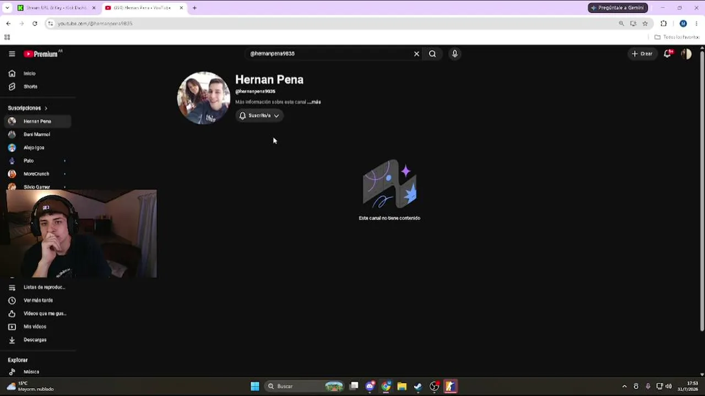
Task: Open Chrome from the taskbar
Action: 386,386
